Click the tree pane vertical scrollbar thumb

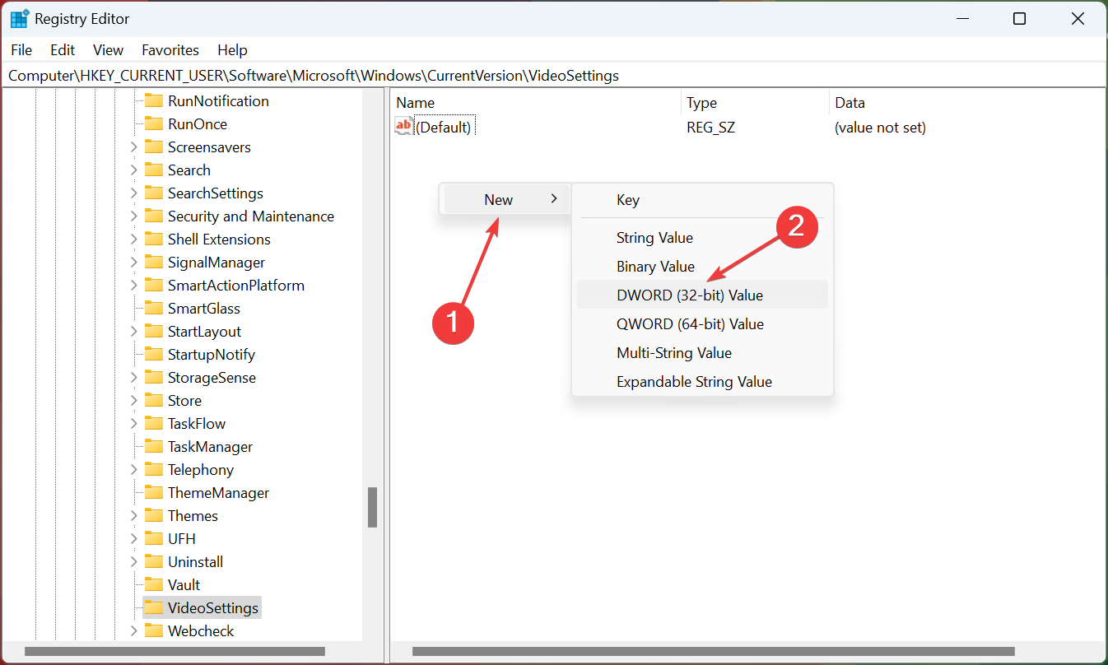coord(372,507)
